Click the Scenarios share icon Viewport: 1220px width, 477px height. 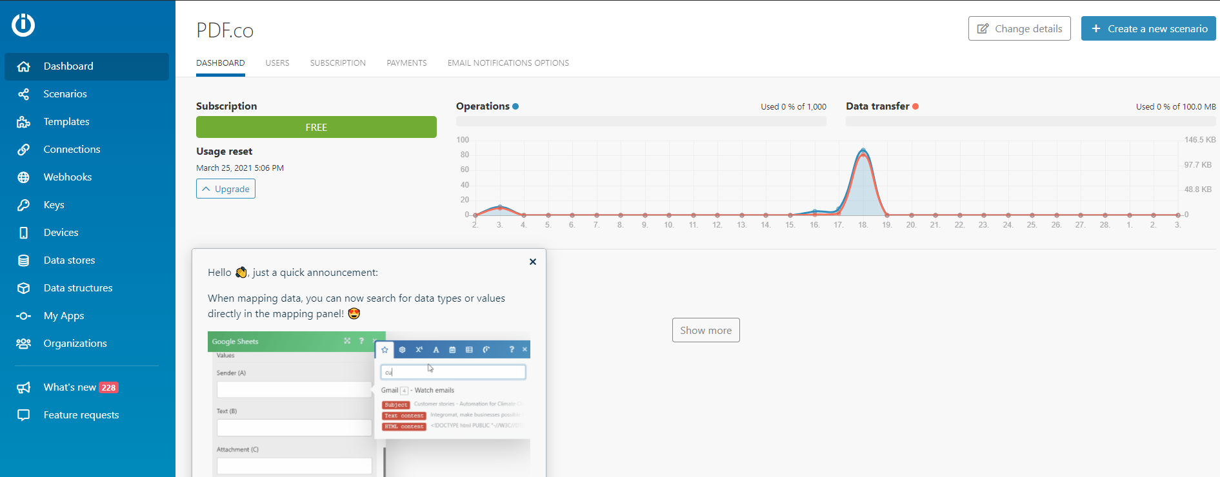[x=24, y=94]
